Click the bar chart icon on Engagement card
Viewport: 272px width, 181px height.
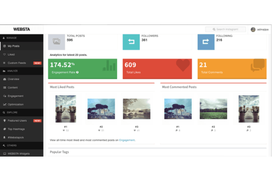(x=109, y=66)
